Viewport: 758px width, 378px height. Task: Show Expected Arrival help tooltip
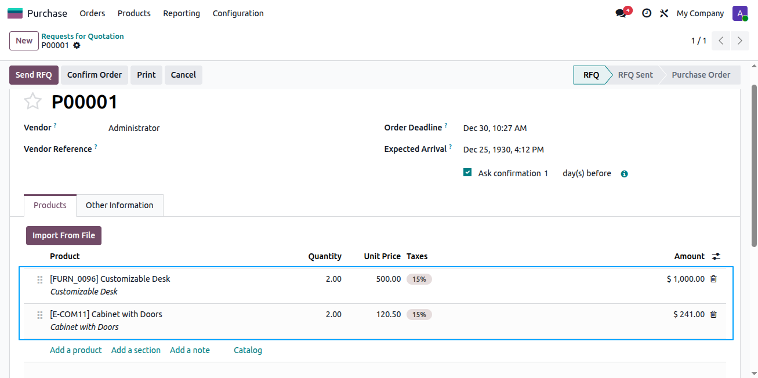click(450, 147)
